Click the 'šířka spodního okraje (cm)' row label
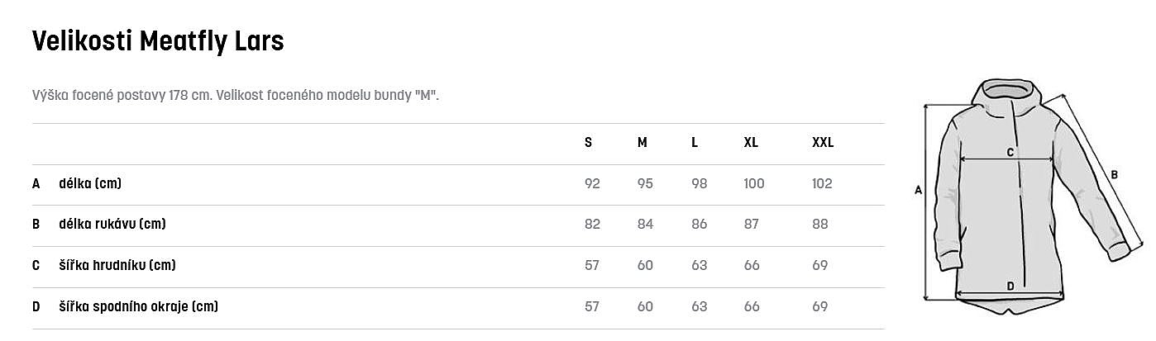The image size is (1156, 341). [138, 306]
